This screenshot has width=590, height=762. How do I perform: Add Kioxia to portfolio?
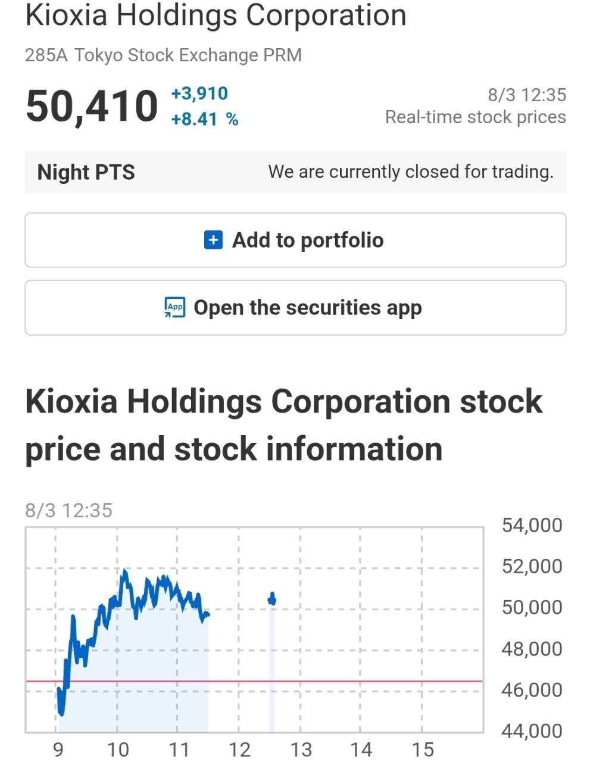[295, 240]
